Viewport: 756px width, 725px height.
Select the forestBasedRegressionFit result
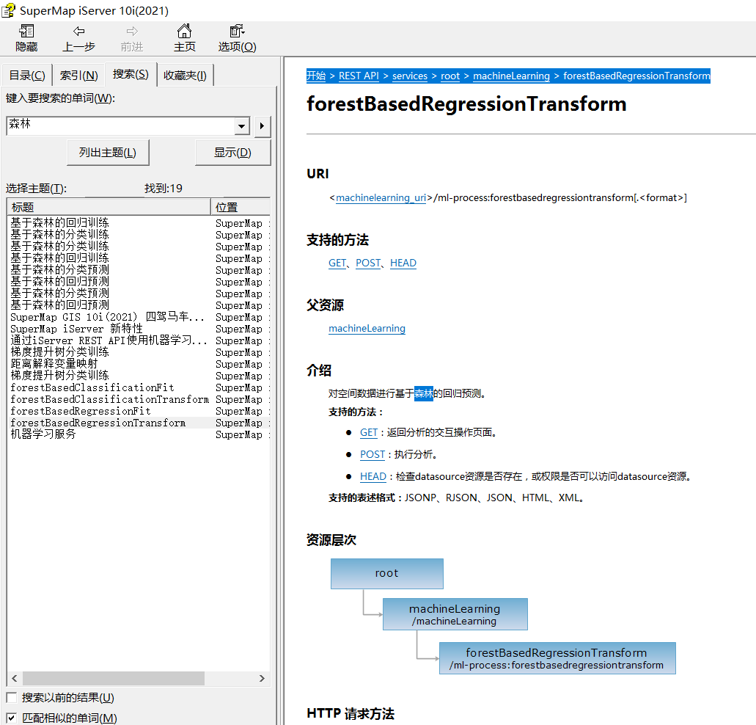point(81,411)
